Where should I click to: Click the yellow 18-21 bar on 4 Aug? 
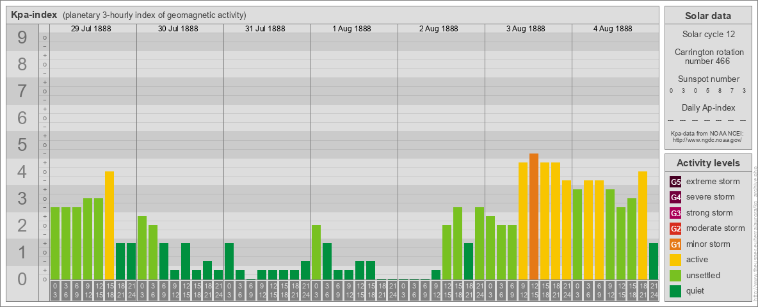643,225
